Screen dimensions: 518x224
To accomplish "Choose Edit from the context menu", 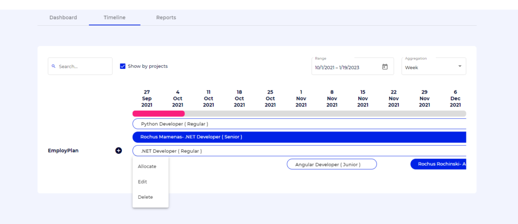I will (150, 182).
